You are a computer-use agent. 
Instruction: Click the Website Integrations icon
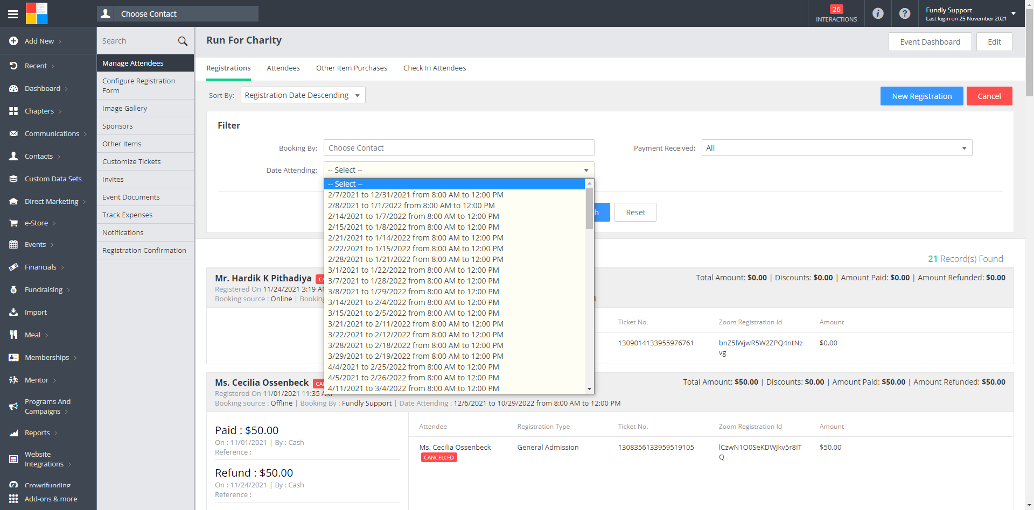point(13,459)
